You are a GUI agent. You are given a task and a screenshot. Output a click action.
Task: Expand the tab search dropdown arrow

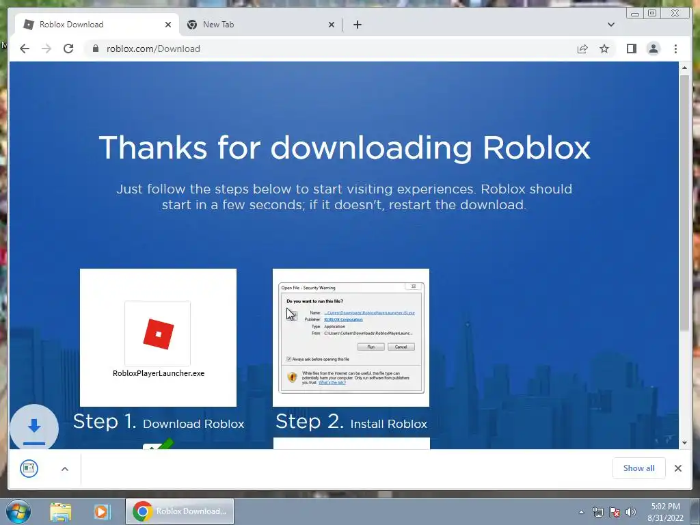(610, 25)
